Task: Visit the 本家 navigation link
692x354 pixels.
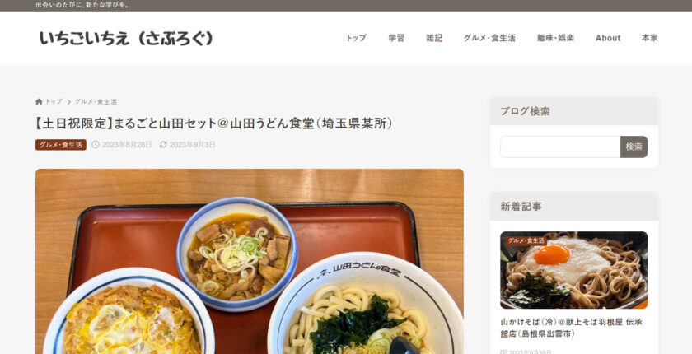Action: coord(650,38)
